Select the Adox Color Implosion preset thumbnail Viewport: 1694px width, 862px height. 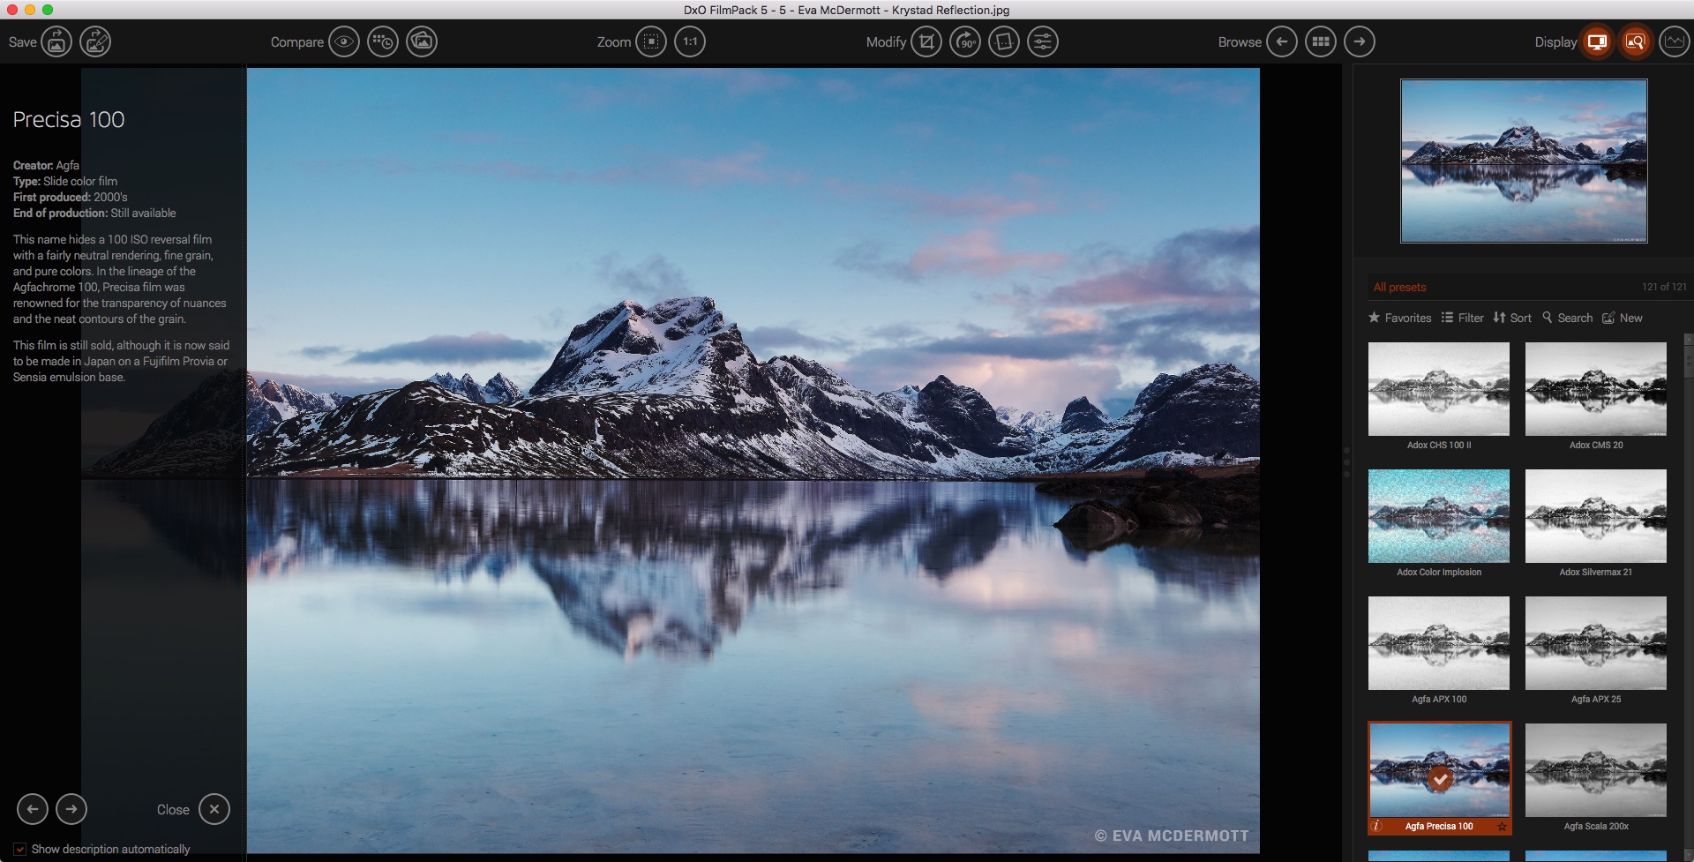(x=1439, y=516)
